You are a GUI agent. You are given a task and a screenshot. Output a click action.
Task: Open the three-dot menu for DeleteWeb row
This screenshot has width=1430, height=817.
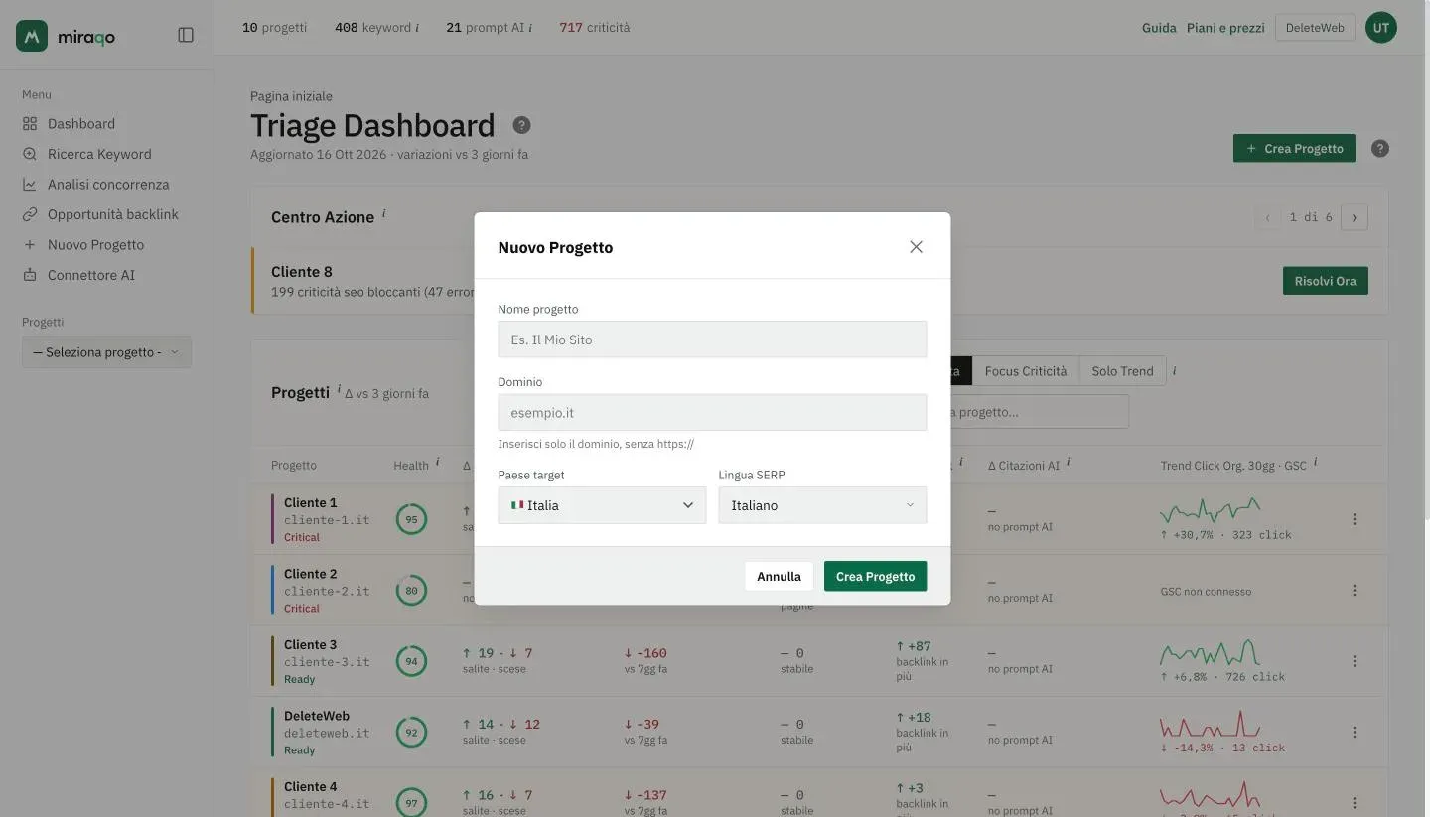[1355, 733]
